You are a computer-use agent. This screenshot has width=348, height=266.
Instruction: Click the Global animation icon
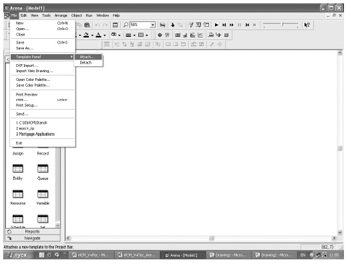click(x=226, y=35)
